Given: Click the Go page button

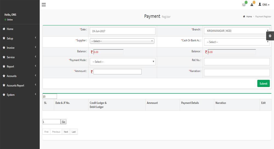Looking at the screenshot, I should tap(64, 122).
